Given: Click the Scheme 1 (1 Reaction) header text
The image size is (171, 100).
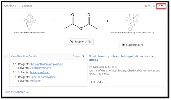Looking at the screenshot, I should (x=18, y=6).
